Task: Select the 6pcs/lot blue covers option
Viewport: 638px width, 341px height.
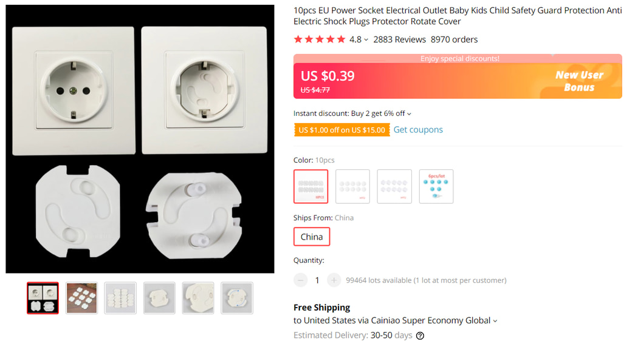Action: pos(436,186)
